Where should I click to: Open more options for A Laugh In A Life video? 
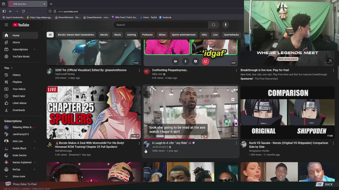(x=236, y=143)
